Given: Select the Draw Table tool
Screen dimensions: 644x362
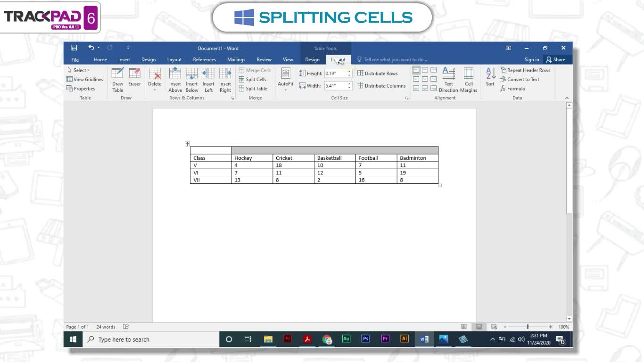Looking at the screenshot, I should 118,80.
